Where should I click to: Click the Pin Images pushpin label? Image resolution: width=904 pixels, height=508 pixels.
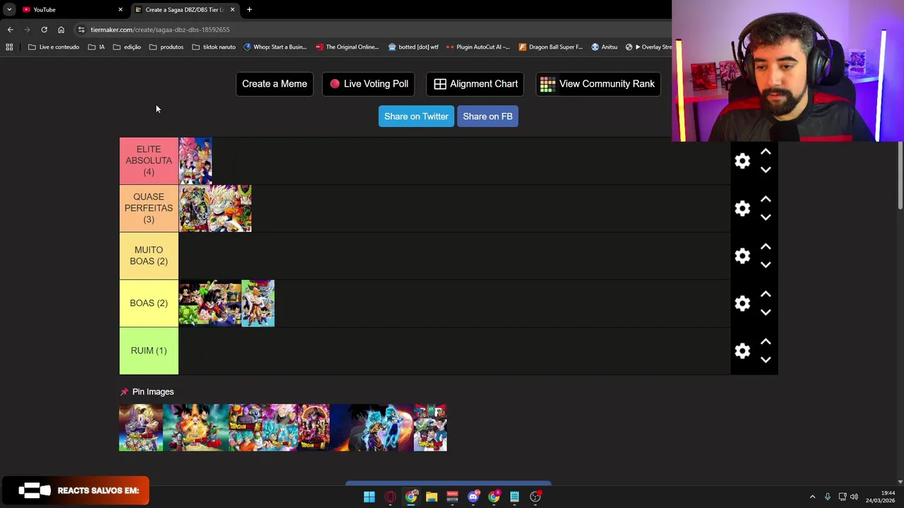[147, 392]
